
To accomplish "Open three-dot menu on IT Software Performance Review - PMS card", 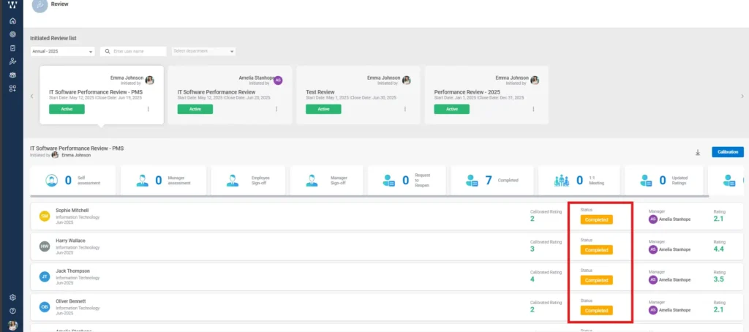I will (x=148, y=109).
